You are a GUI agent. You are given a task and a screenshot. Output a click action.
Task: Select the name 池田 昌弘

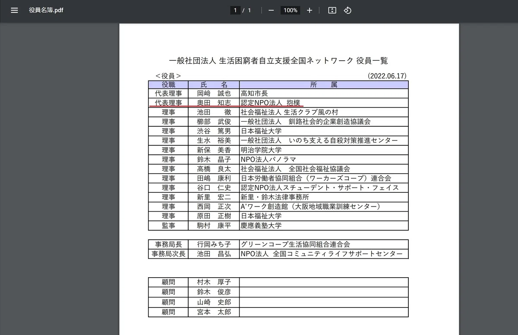coord(214,254)
